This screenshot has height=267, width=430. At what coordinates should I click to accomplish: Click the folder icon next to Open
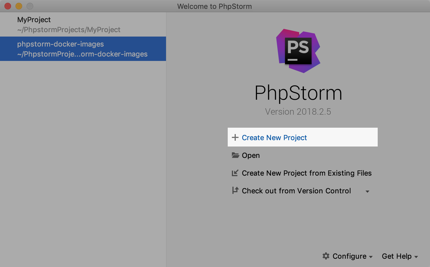[235, 155]
